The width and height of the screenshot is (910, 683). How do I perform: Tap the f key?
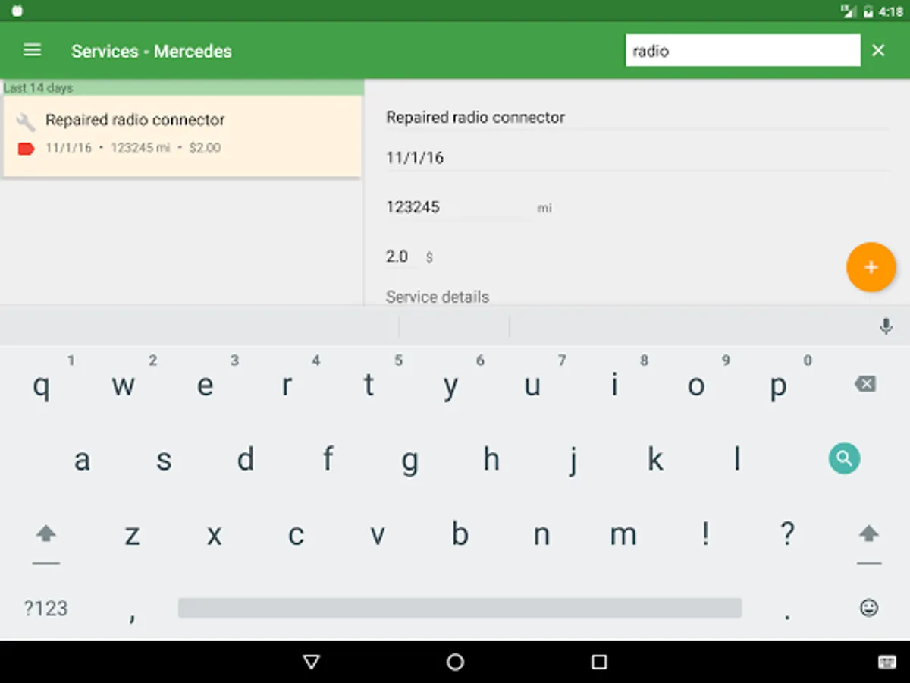pos(328,459)
